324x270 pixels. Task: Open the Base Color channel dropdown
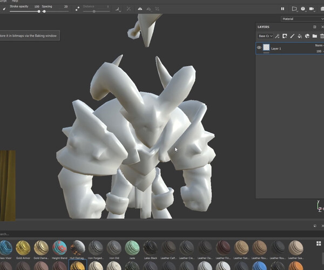pos(265,36)
